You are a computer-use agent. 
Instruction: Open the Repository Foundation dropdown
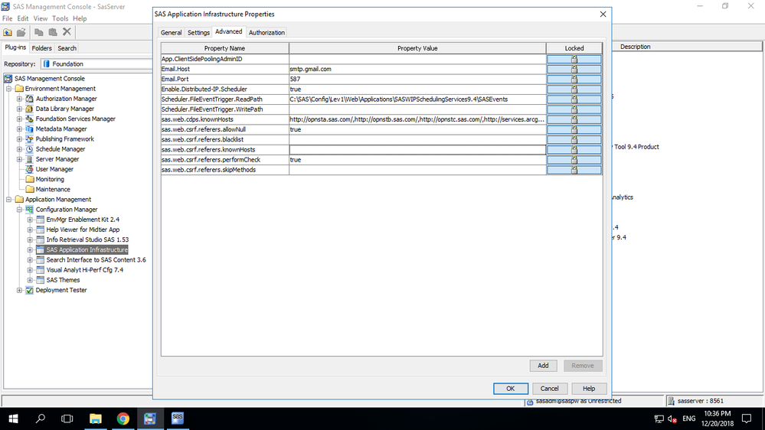tap(96, 64)
